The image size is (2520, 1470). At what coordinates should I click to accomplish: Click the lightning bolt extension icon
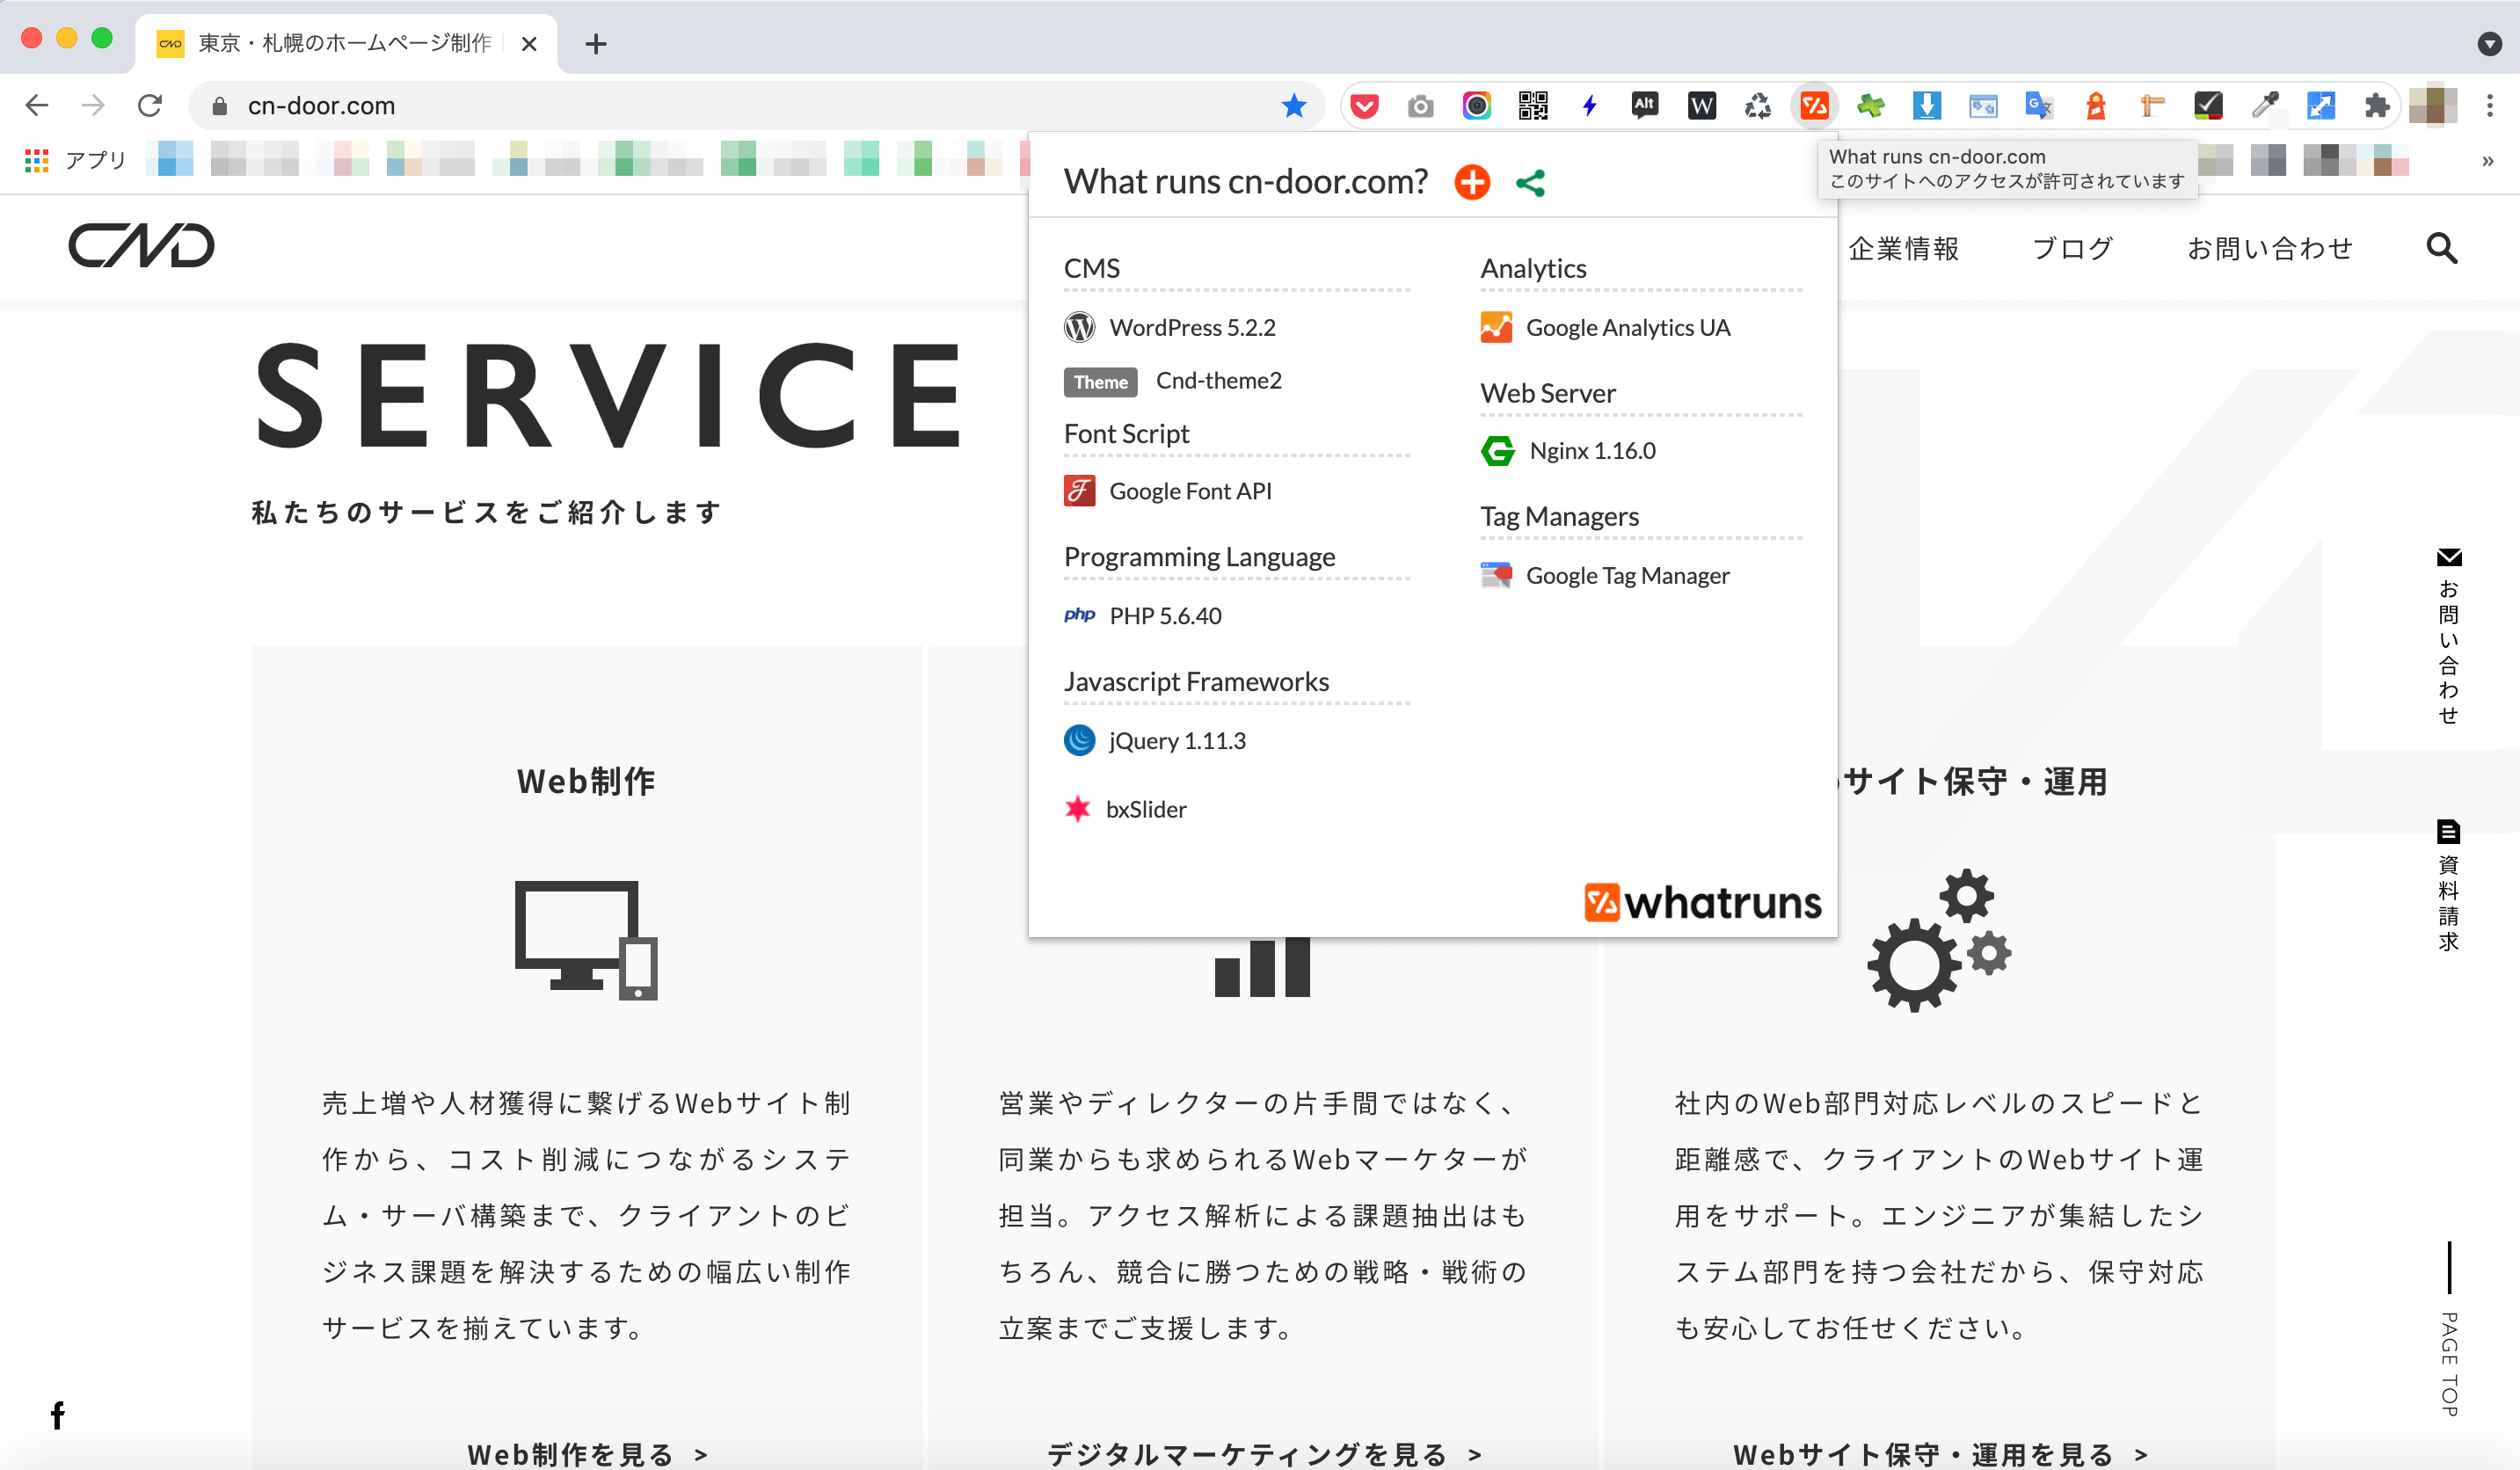[1589, 105]
